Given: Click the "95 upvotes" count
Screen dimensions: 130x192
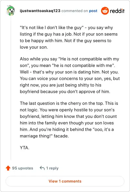Looking at the screenshot, I should coord(22,168).
